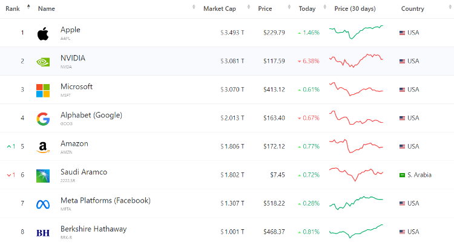The height and width of the screenshot is (245, 454).
Task: Click the S. Arabia flag icon
Action: pos(401,175)
